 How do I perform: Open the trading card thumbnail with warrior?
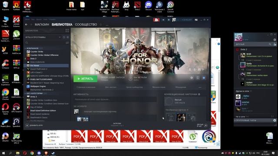pyautogui.click(x=181, y=117)
